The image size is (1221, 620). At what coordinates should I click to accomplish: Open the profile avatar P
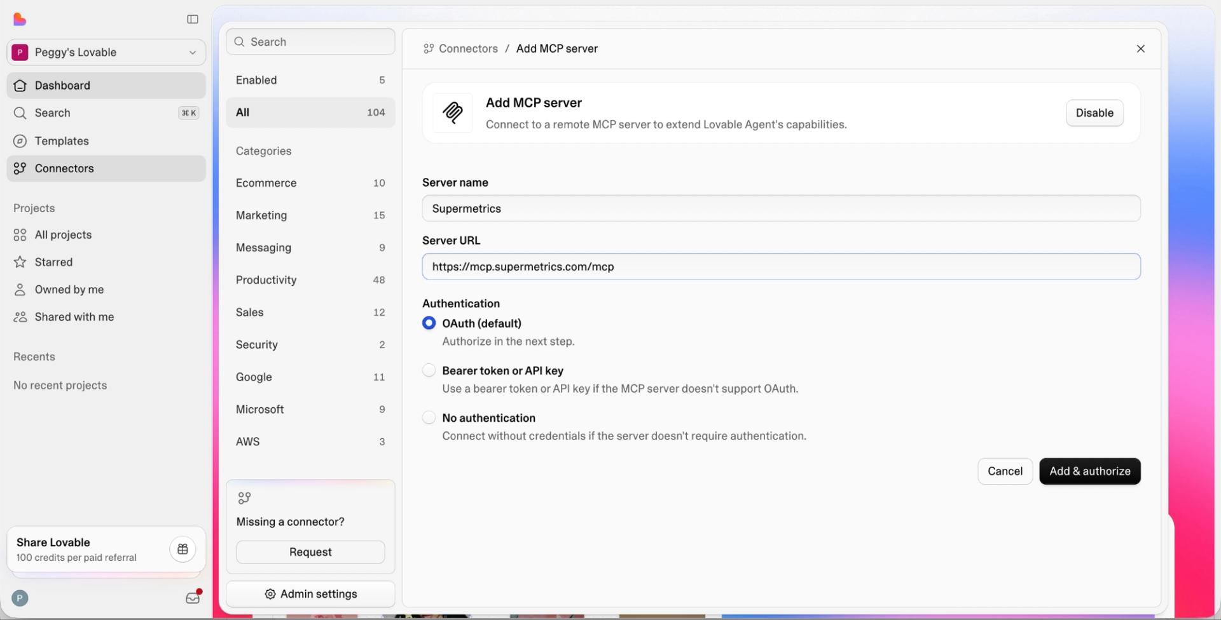[x=20, y=598]
